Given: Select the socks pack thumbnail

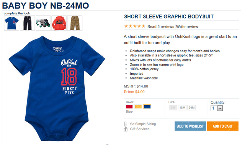Looking at the screenshot, I should (43, 23).
